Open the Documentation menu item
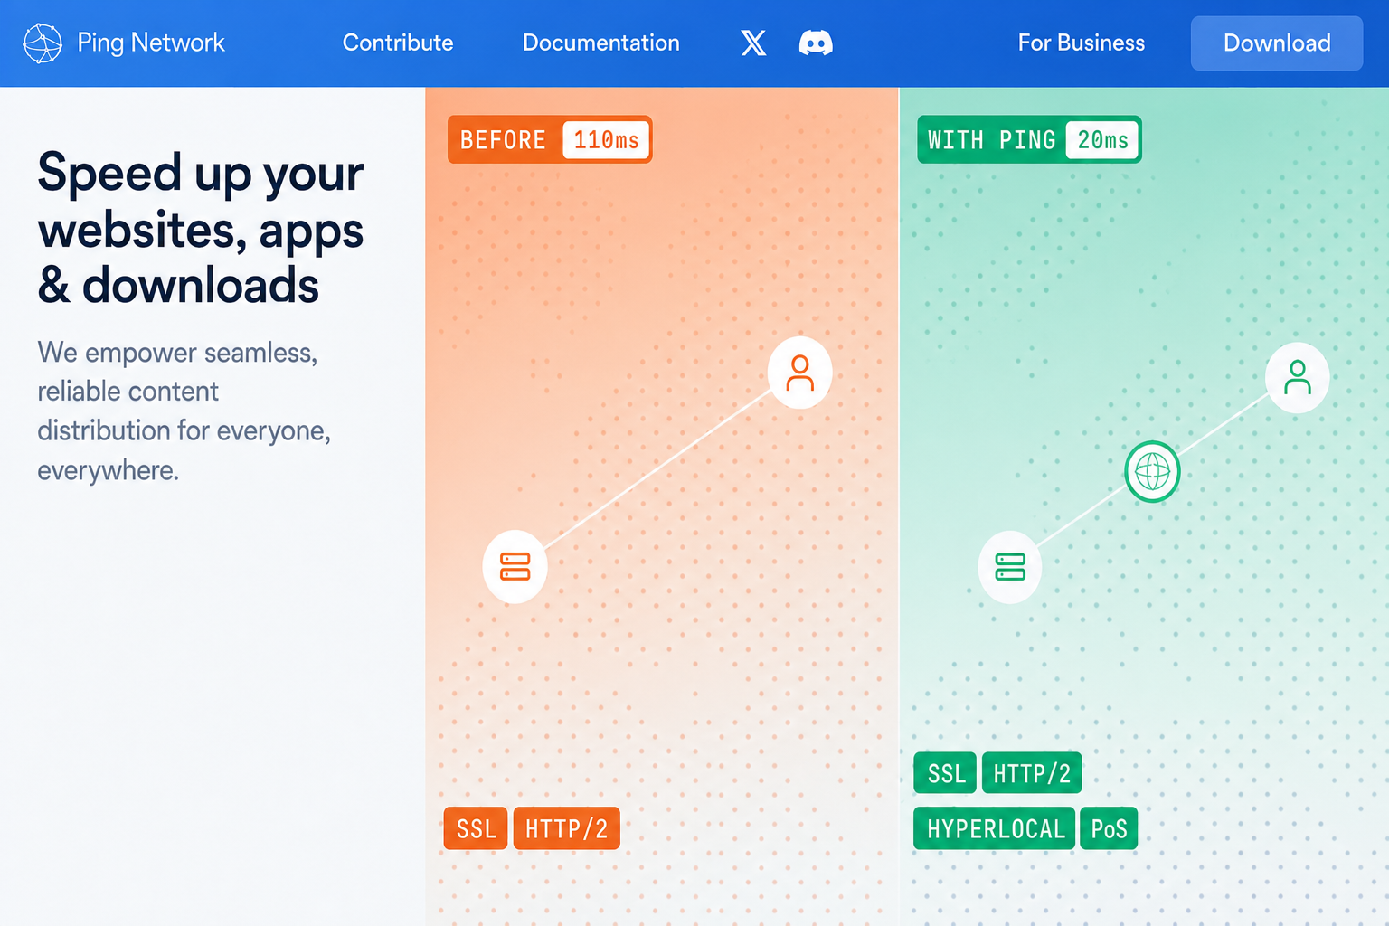This screenshot has width=1389, height=926. click(x=601, y=43)
